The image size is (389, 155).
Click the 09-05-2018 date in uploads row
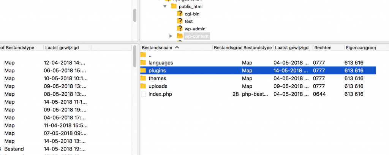[x=291, y=87]
